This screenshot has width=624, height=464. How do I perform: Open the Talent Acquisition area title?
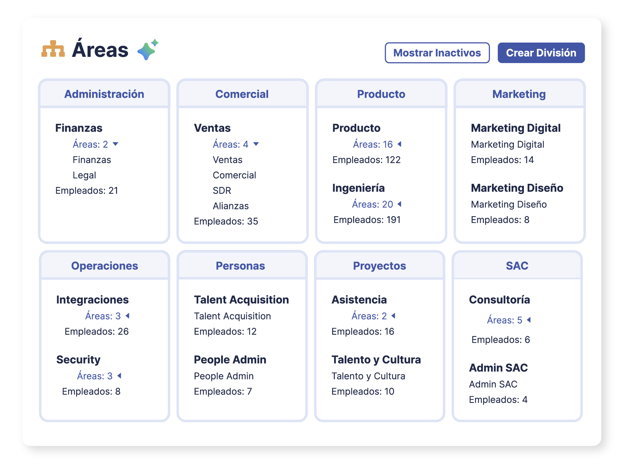(x=241, y=300)
